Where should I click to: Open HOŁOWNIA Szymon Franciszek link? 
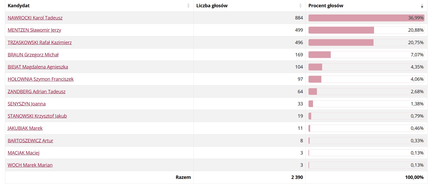[x=41, y=79]
